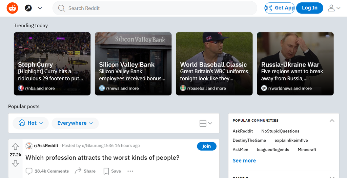Click the Log In button

coord(309,8)
